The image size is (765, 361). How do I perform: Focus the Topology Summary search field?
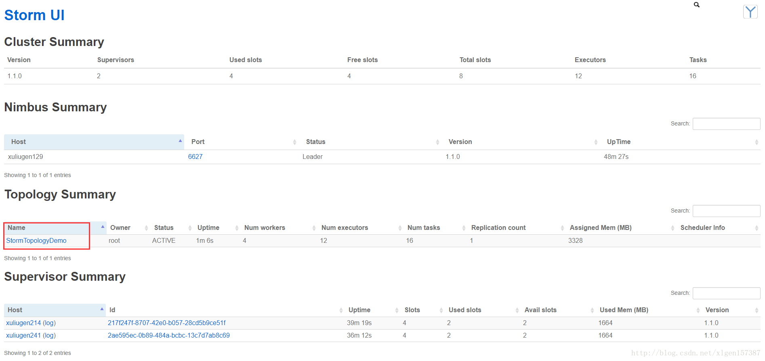pos(726,211)
